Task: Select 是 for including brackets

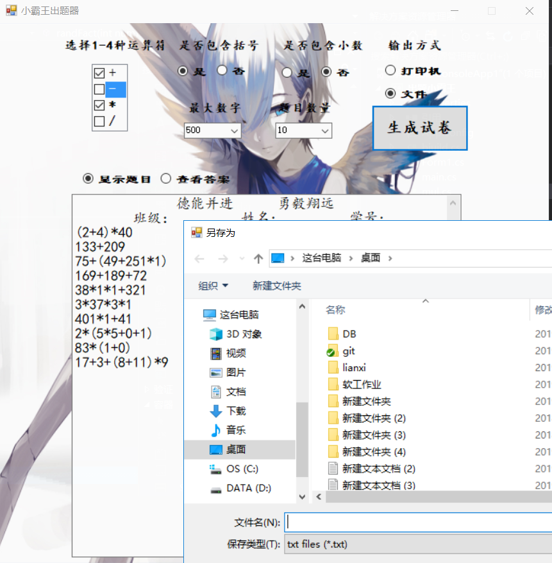Action: [x=183, y=71]
